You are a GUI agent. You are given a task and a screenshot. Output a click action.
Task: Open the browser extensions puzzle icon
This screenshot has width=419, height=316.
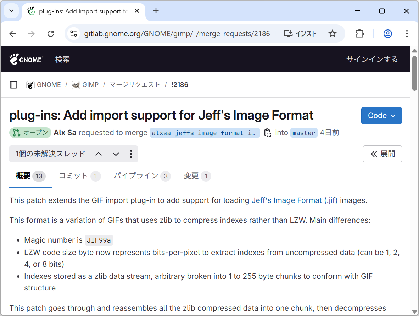pos(359,33)
